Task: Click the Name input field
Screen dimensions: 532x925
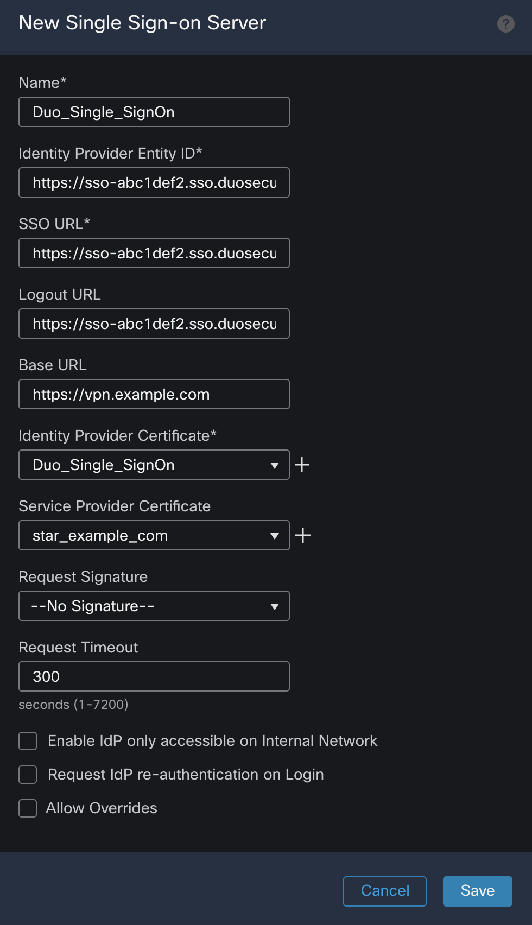Action: pos(154,112)
